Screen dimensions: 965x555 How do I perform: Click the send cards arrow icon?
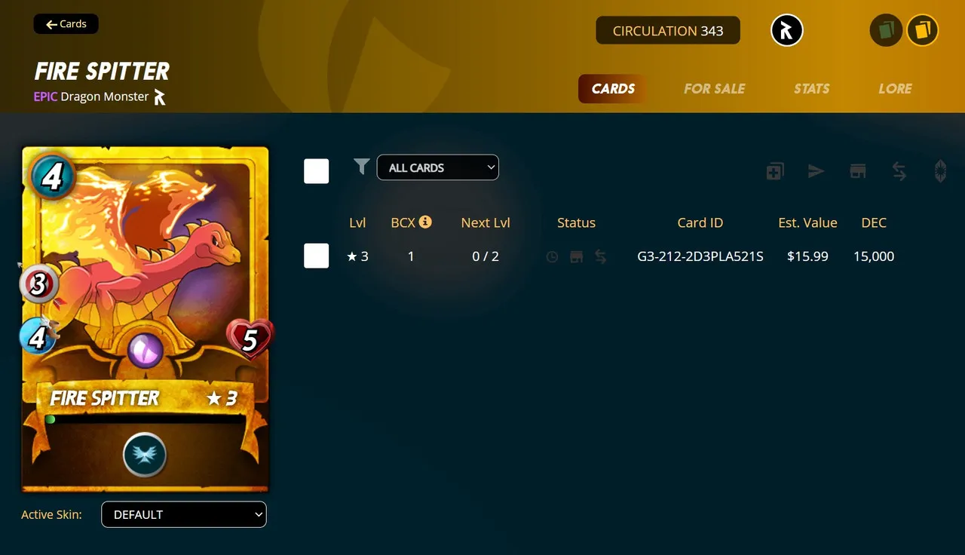coord(816,171)
